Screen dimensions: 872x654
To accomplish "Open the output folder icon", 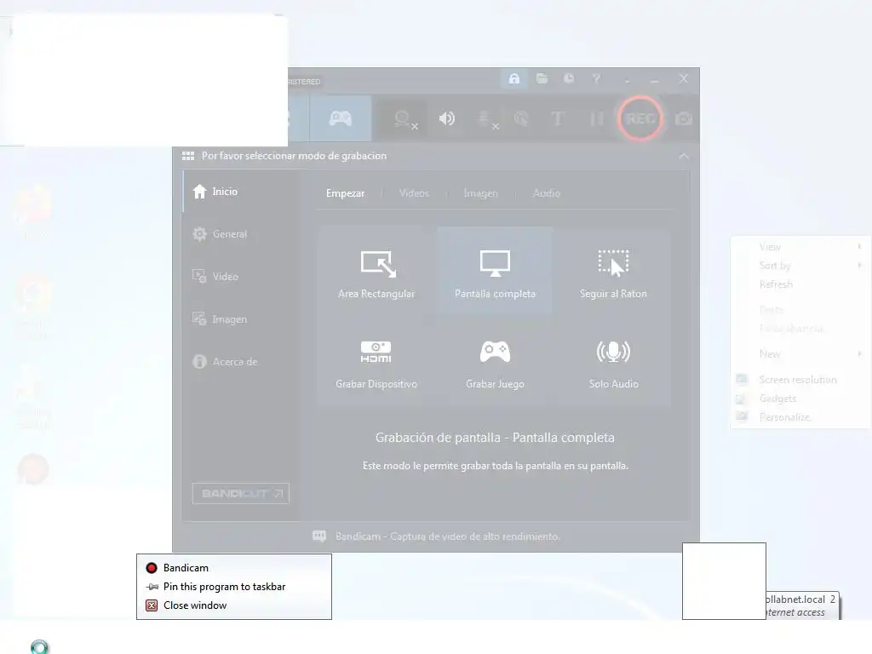I will [x=542, y=79].
